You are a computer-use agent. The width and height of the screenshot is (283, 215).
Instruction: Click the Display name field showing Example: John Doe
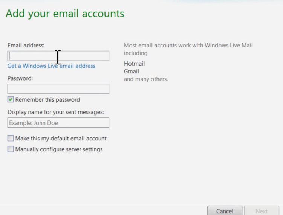tap(58, 123)
